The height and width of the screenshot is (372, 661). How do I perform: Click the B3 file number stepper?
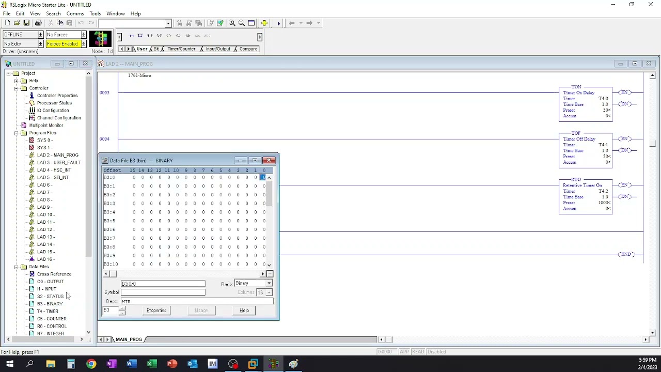click(x=122, y=311)
